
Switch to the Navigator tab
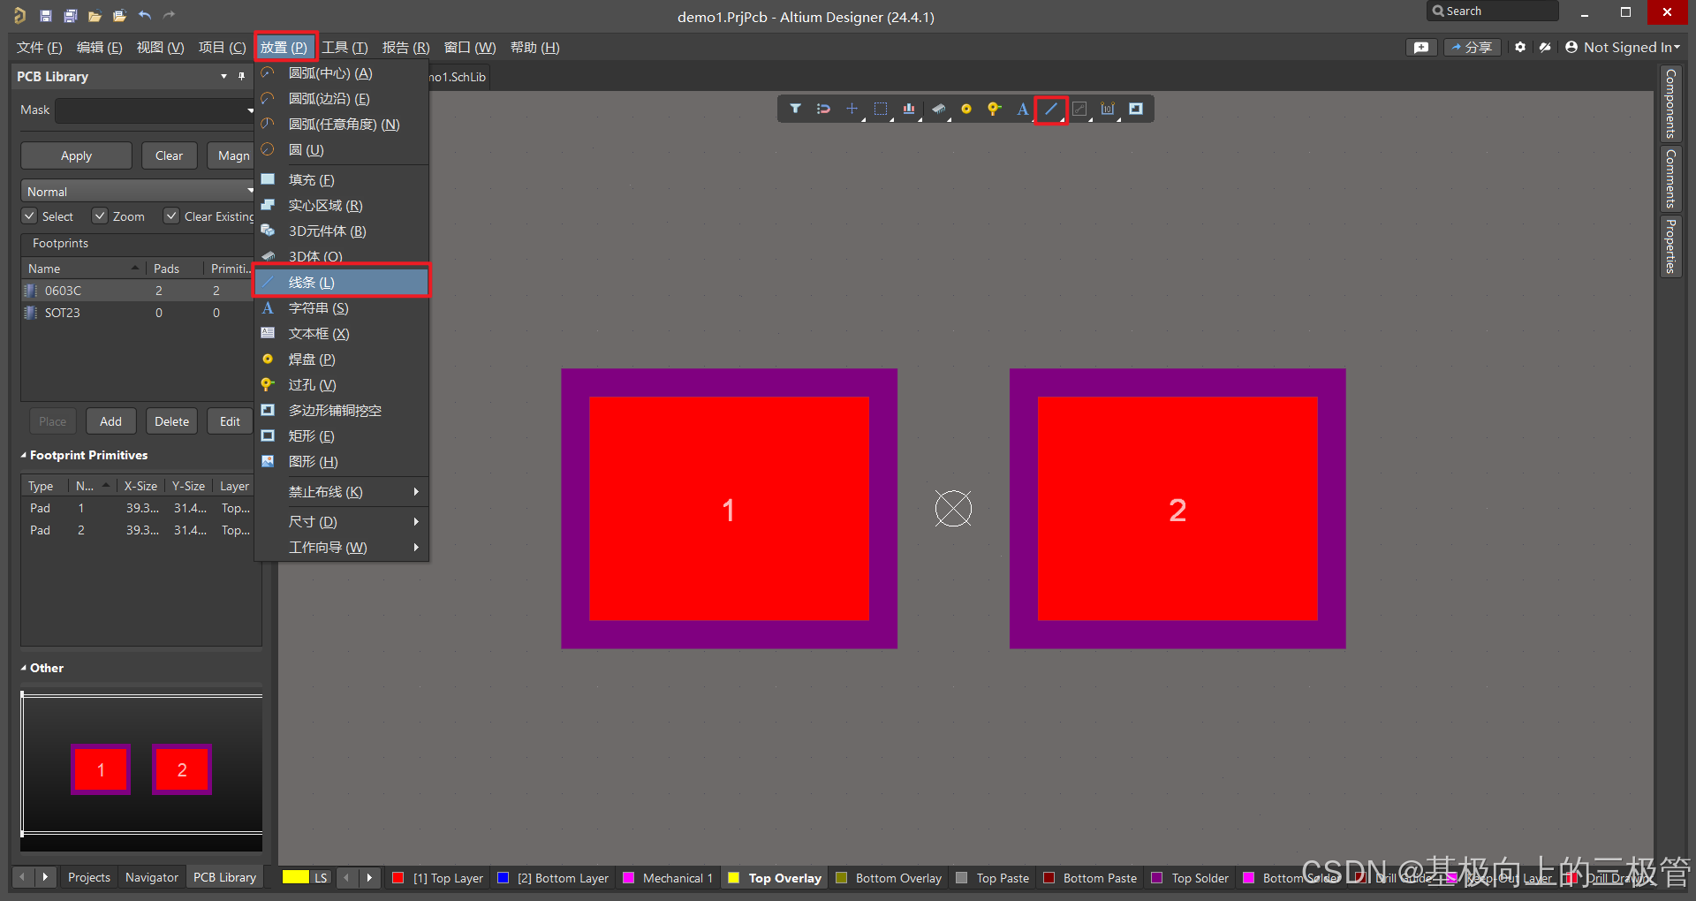click(x=152, y=877)
